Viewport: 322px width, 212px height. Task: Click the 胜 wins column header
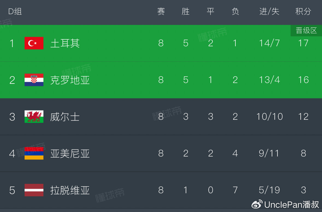point(185,11)
